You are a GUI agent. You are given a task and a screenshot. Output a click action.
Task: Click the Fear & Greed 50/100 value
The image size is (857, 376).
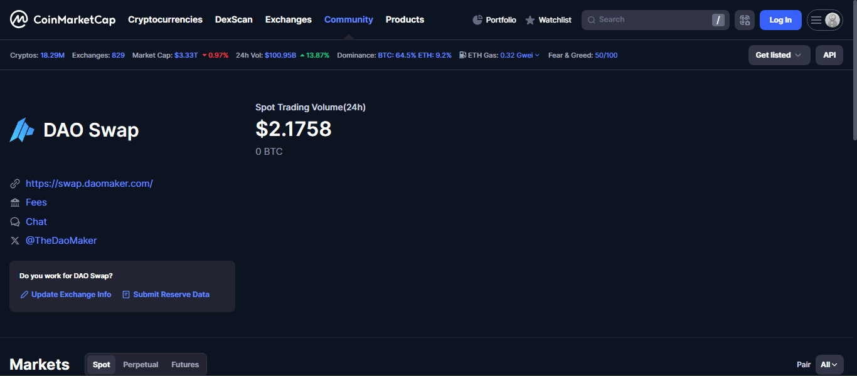(606, 55)
